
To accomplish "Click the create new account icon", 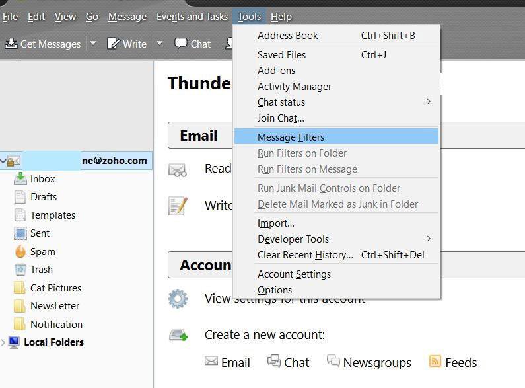I will tap(178, 335).
